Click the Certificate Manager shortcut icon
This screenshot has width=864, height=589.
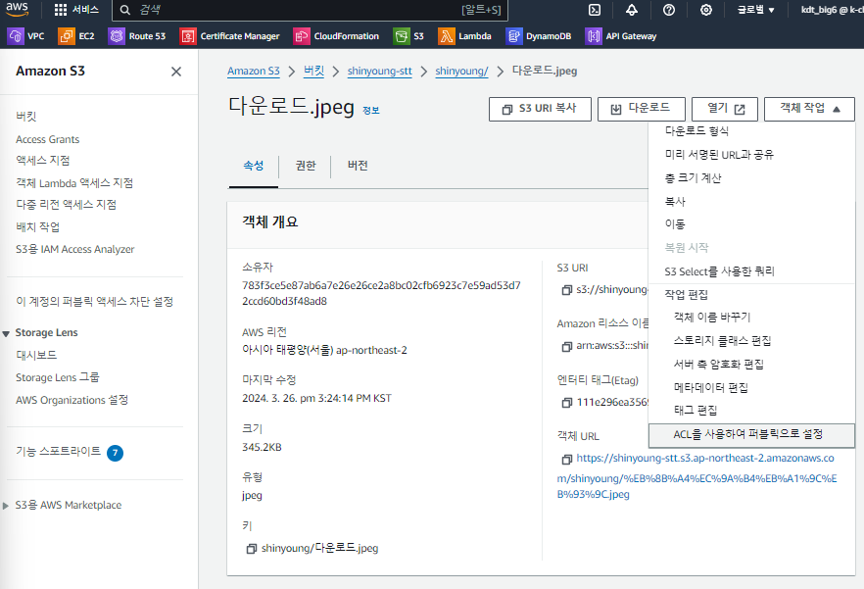188,36
